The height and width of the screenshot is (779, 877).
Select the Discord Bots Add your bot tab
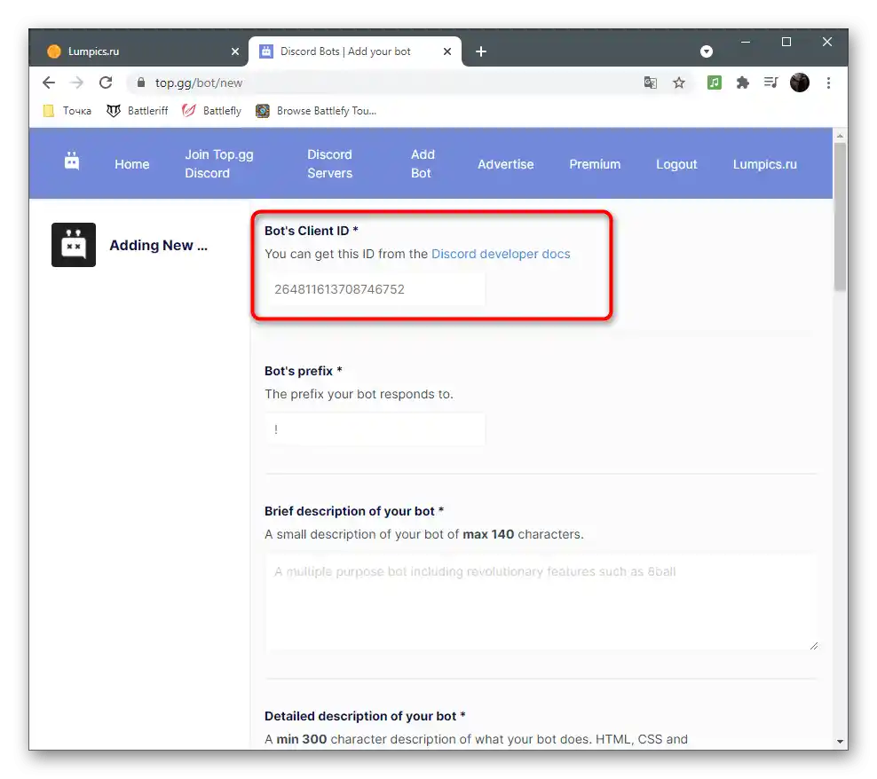(x=355, y=51)
